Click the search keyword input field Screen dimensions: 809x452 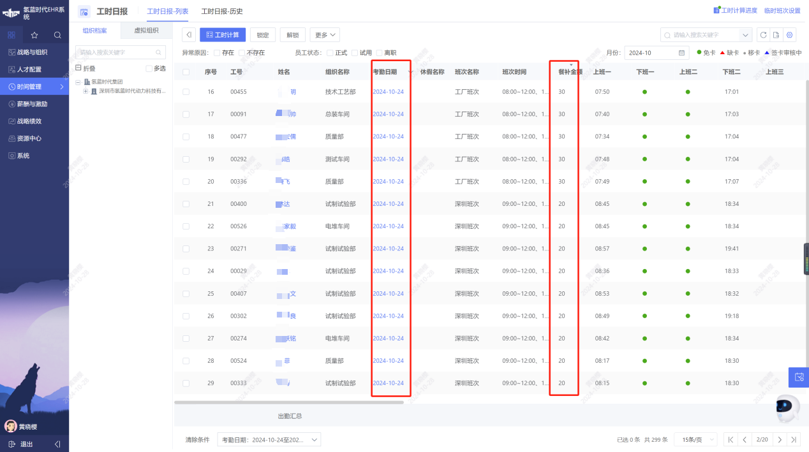[699, 35]
